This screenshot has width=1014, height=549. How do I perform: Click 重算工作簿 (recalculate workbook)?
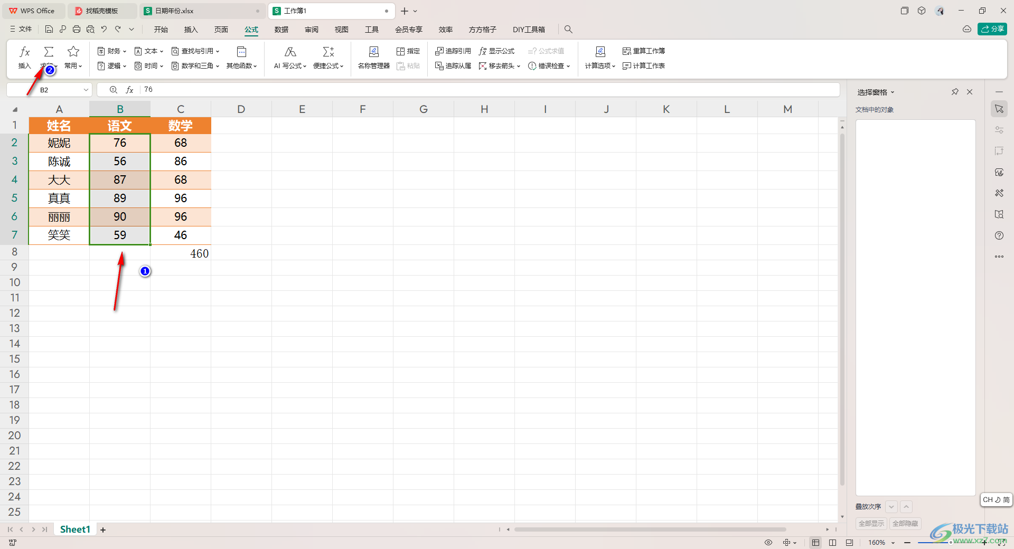coord(644,51)
